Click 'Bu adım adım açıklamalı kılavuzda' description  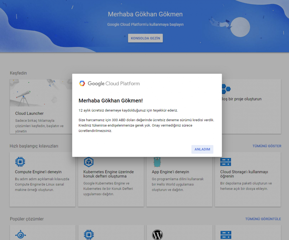point(42,184)
